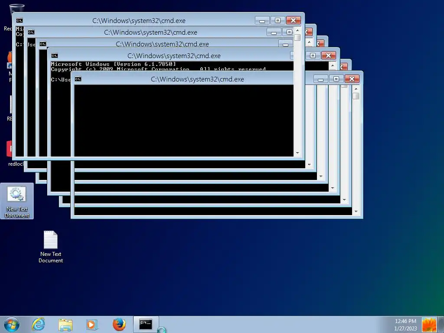Image resolution: width=444 pixels, height=333 pixels.
Task: Maximize the rearmost cmd.exe window
Action: click(278, 20)
